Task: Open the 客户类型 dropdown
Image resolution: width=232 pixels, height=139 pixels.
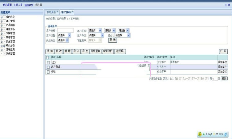Action: (x=64, y=35)
